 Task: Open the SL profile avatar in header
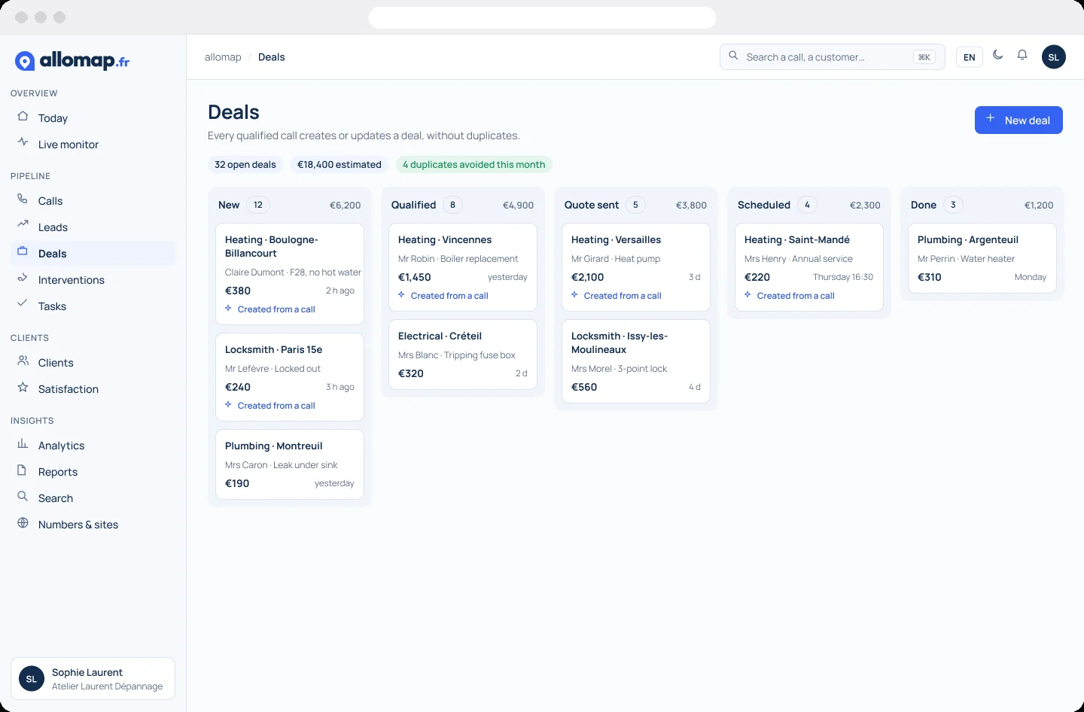point(1054,57)
